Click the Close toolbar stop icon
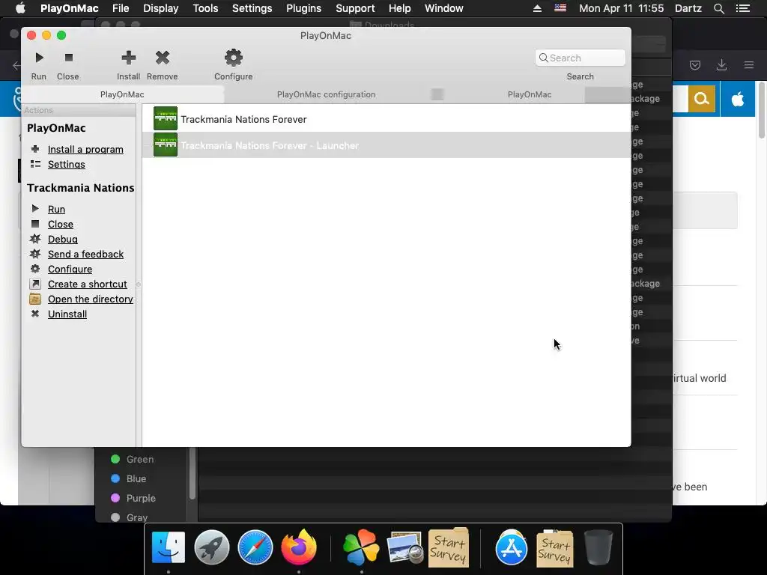Image resolution: width=767 pixels, height=575 pixels. click(x=68, y=58)
